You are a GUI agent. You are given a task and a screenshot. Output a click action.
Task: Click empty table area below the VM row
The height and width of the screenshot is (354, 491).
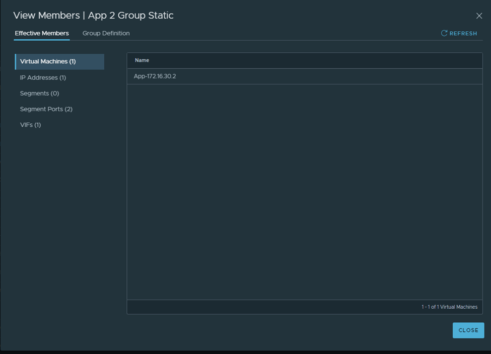(305, 191)
